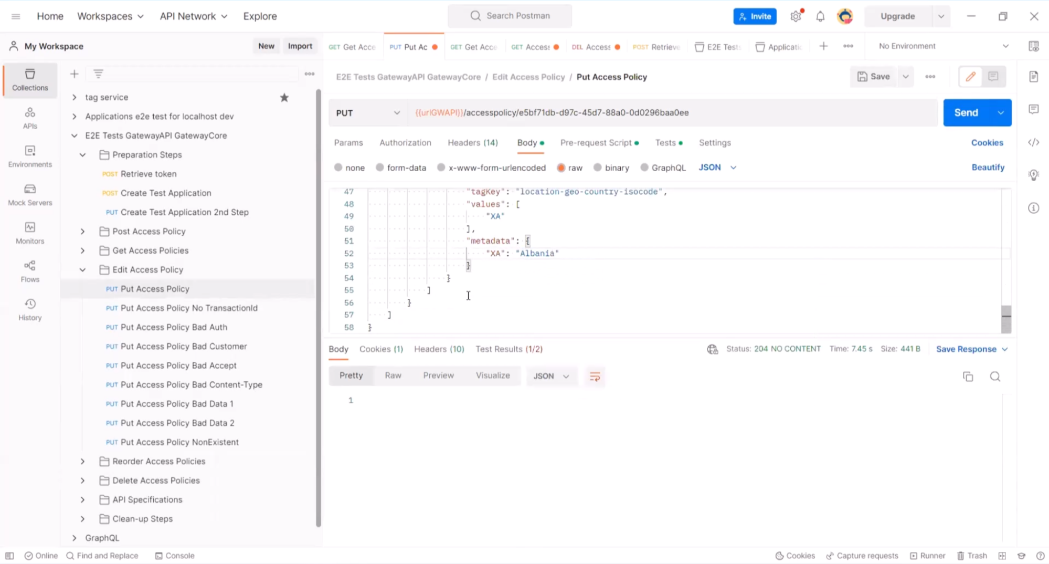The width and height of the screenshot is (1049, 564).
Task: Open the No Environment selector dropdown
Action: [x=943, y=46]
